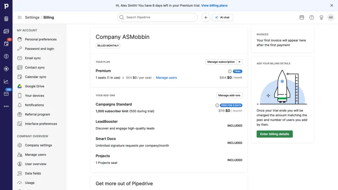Click the Your devices phone icon
338x190 pixels.
coord(19,96)
